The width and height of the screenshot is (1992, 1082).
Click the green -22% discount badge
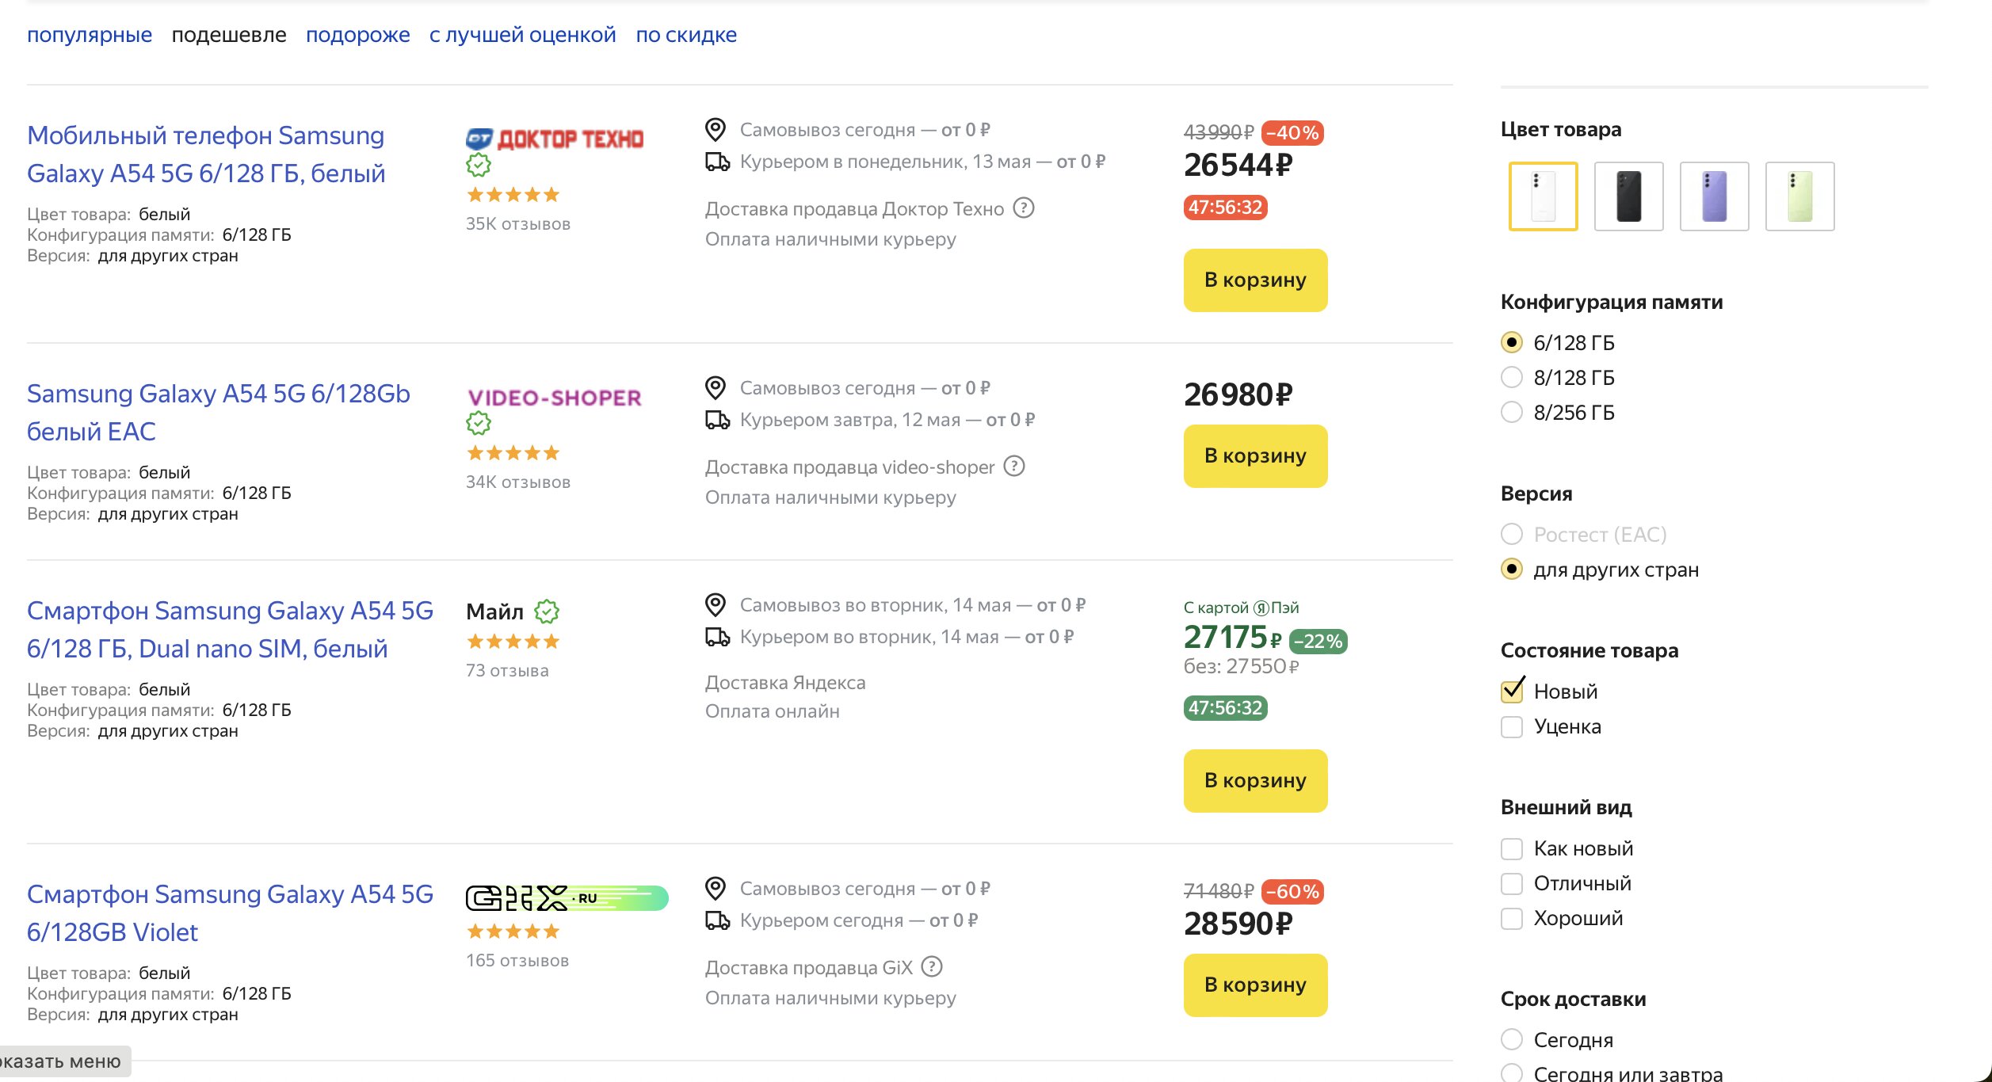(x=1318, y=642)
